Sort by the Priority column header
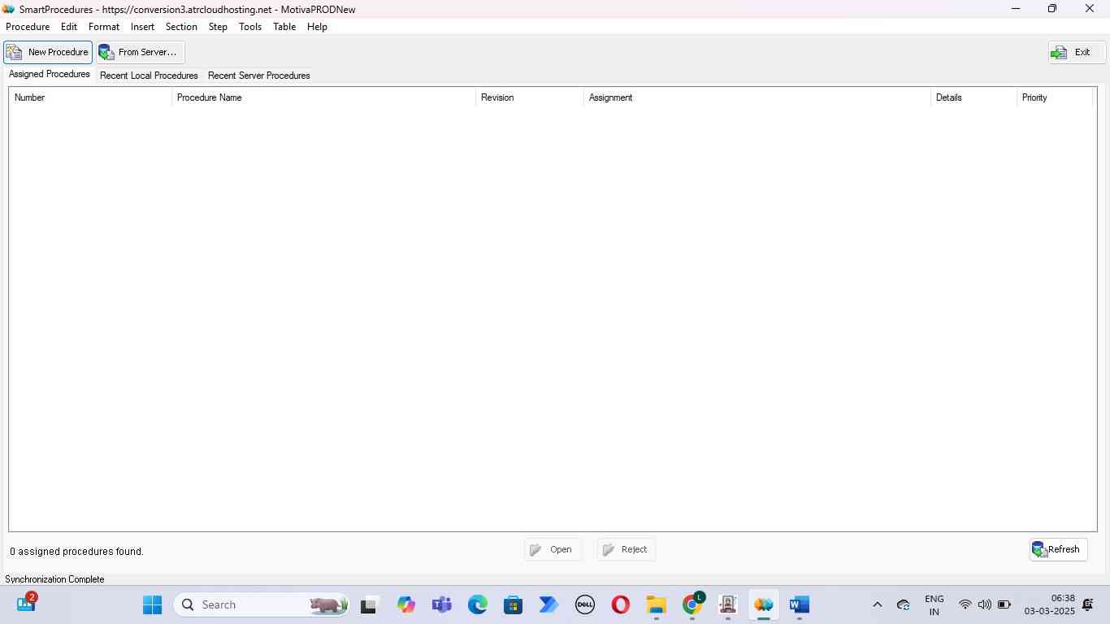The width and height of the screenshot is (1110, 624). point(1034,97)
